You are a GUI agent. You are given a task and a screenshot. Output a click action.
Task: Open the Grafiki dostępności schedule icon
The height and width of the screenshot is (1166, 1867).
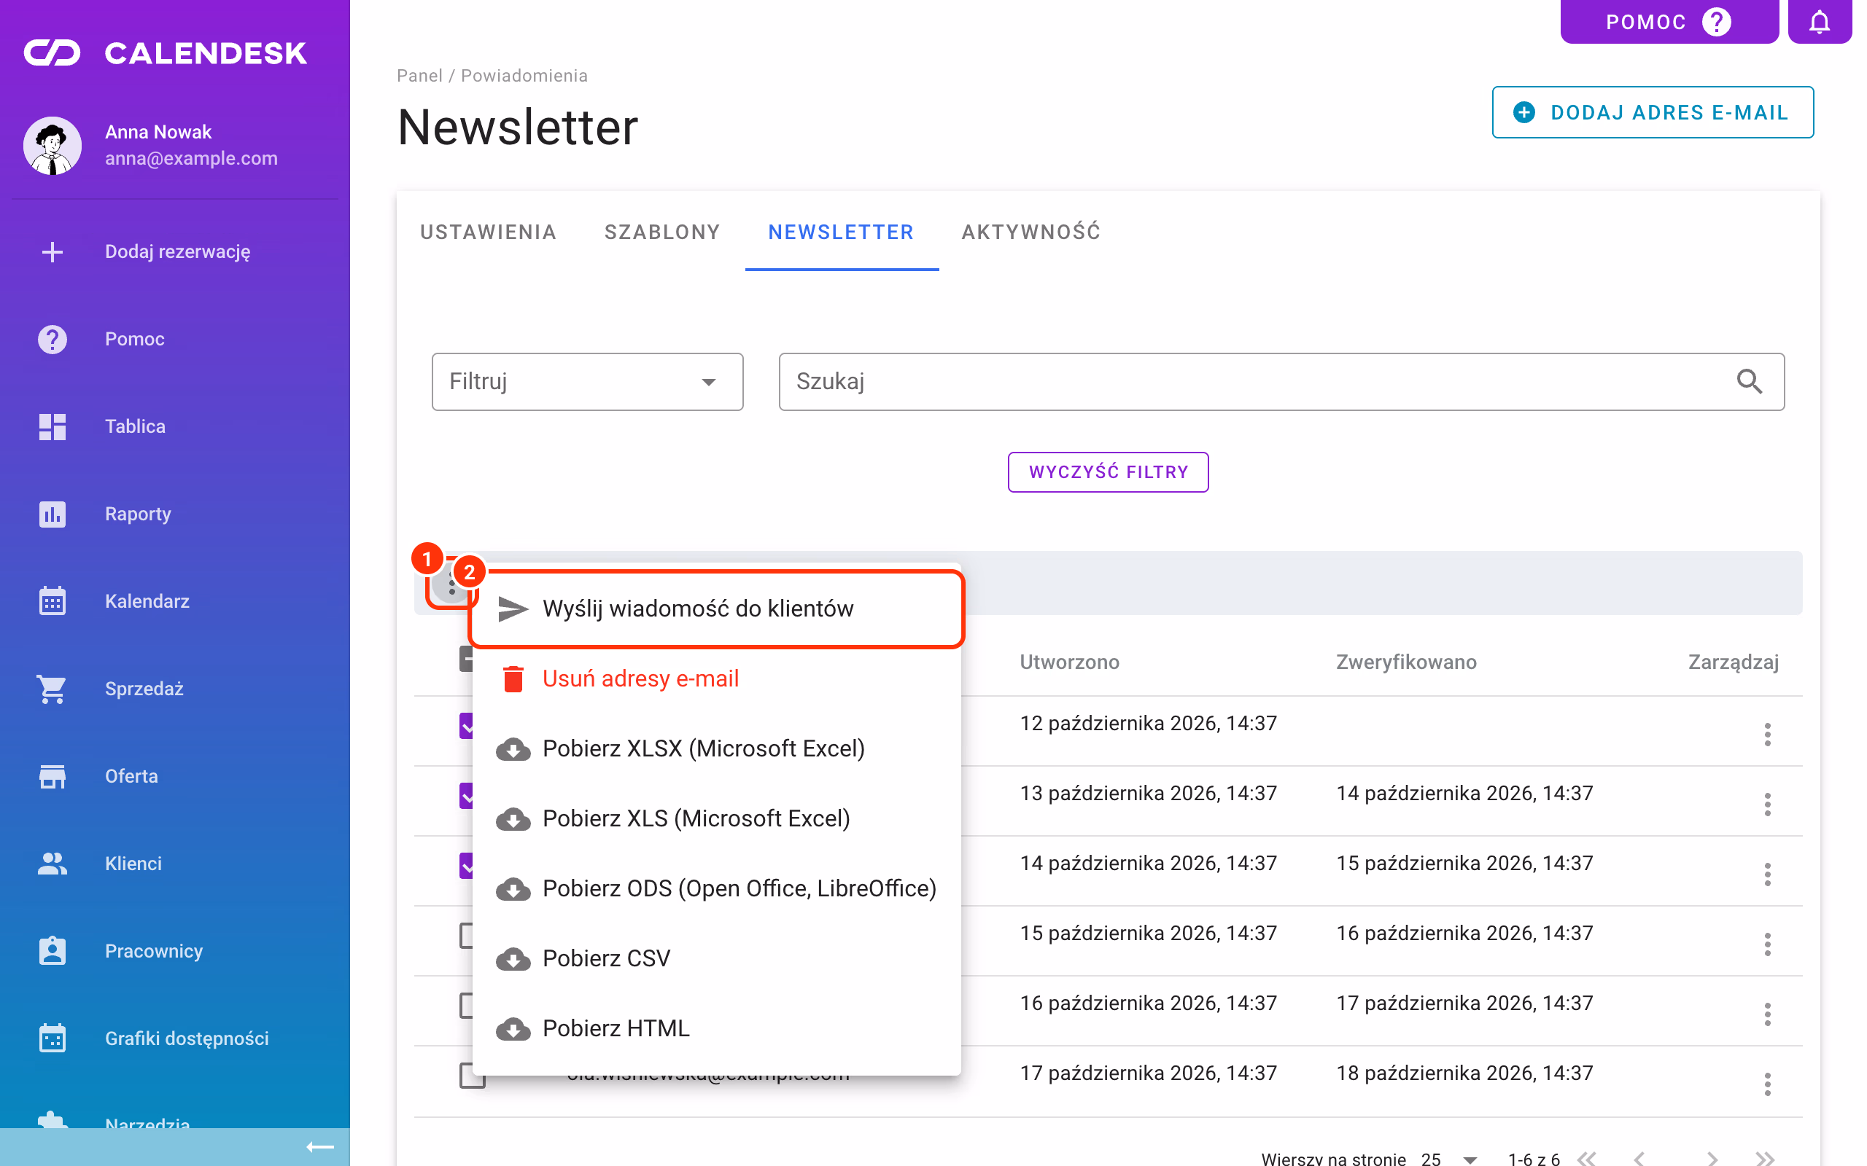pyautogui.click(x=53, y=1038)
